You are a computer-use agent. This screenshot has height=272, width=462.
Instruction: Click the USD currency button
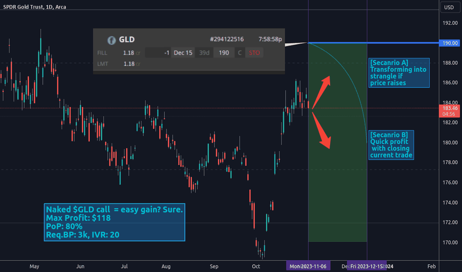click(x=449, y=7)
